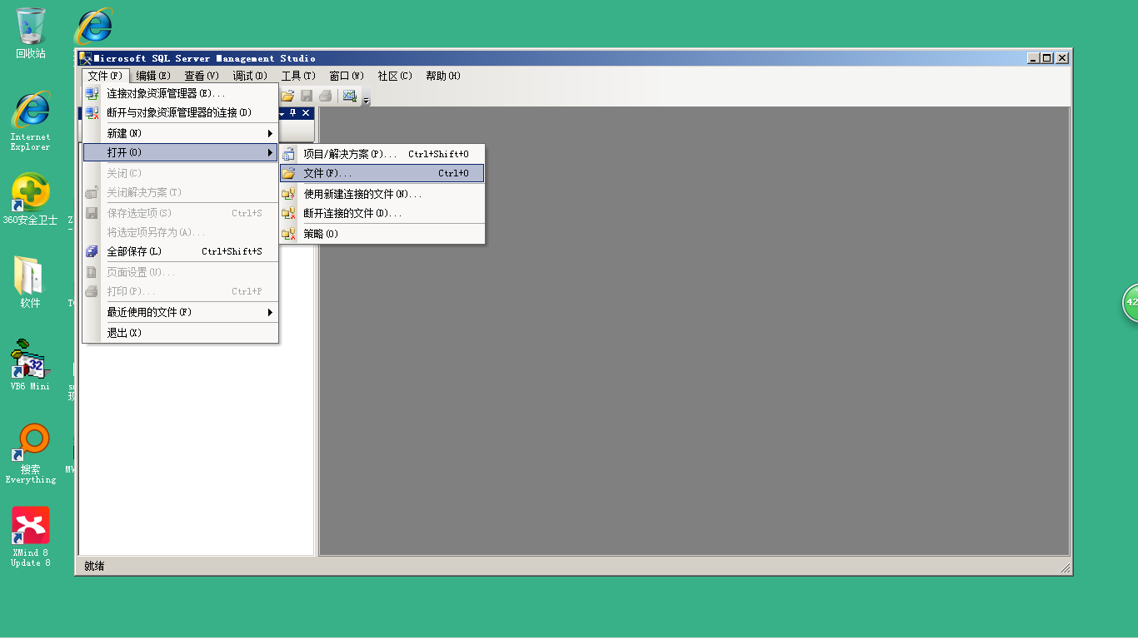Click 全部保存 in the File menu

pyautogui.click(x=181, y=251)
